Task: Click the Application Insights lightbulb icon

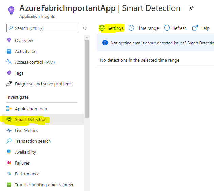Action: coord(11,11)
